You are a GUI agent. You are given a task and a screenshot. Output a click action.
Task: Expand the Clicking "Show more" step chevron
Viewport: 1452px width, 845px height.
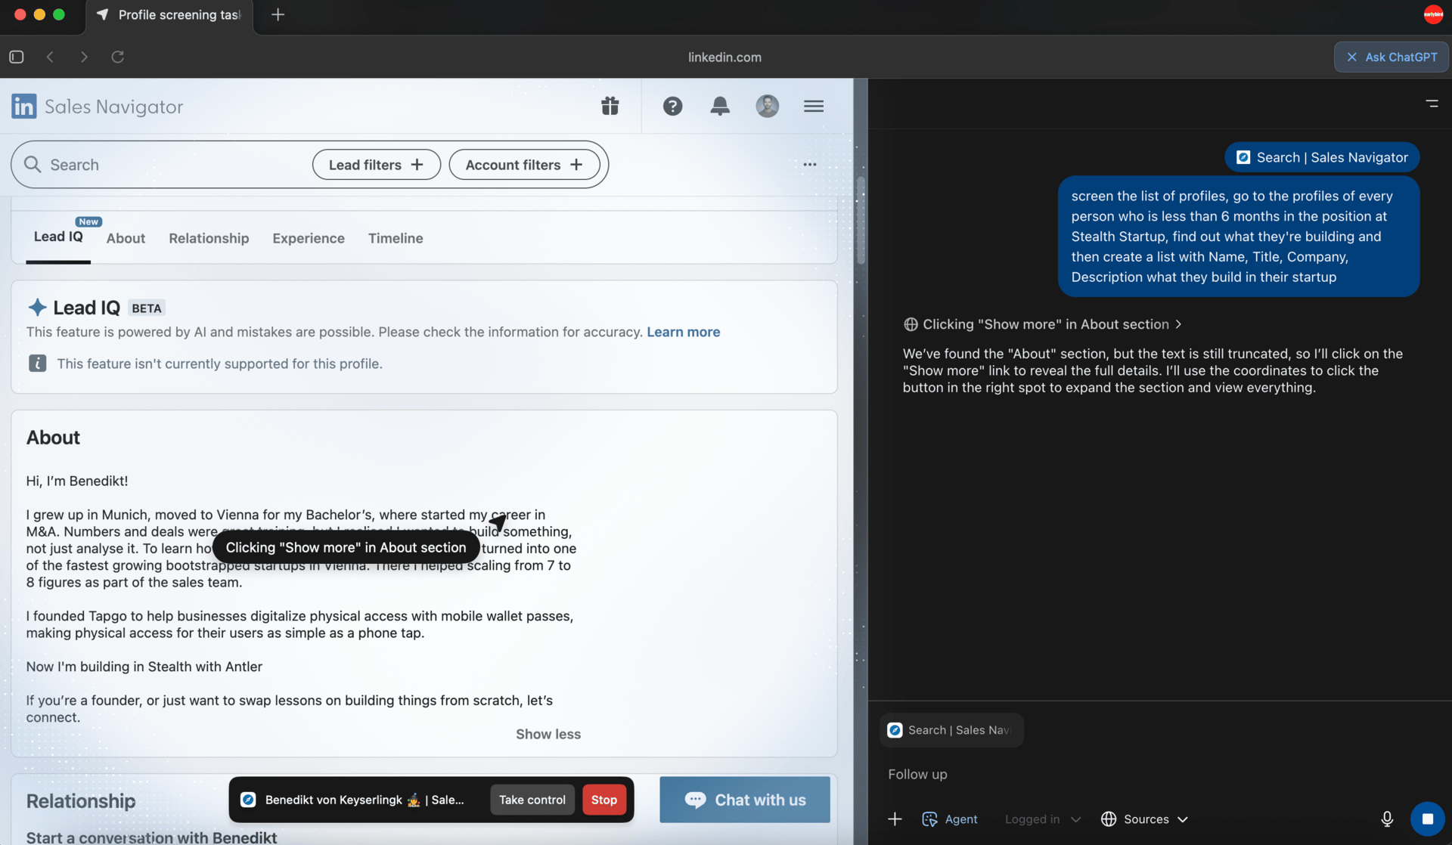1178,324
